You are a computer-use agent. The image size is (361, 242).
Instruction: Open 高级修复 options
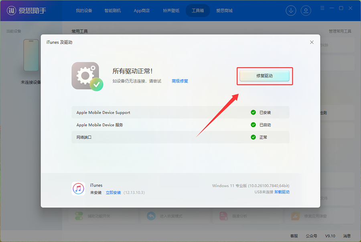(x=180, y=81)
